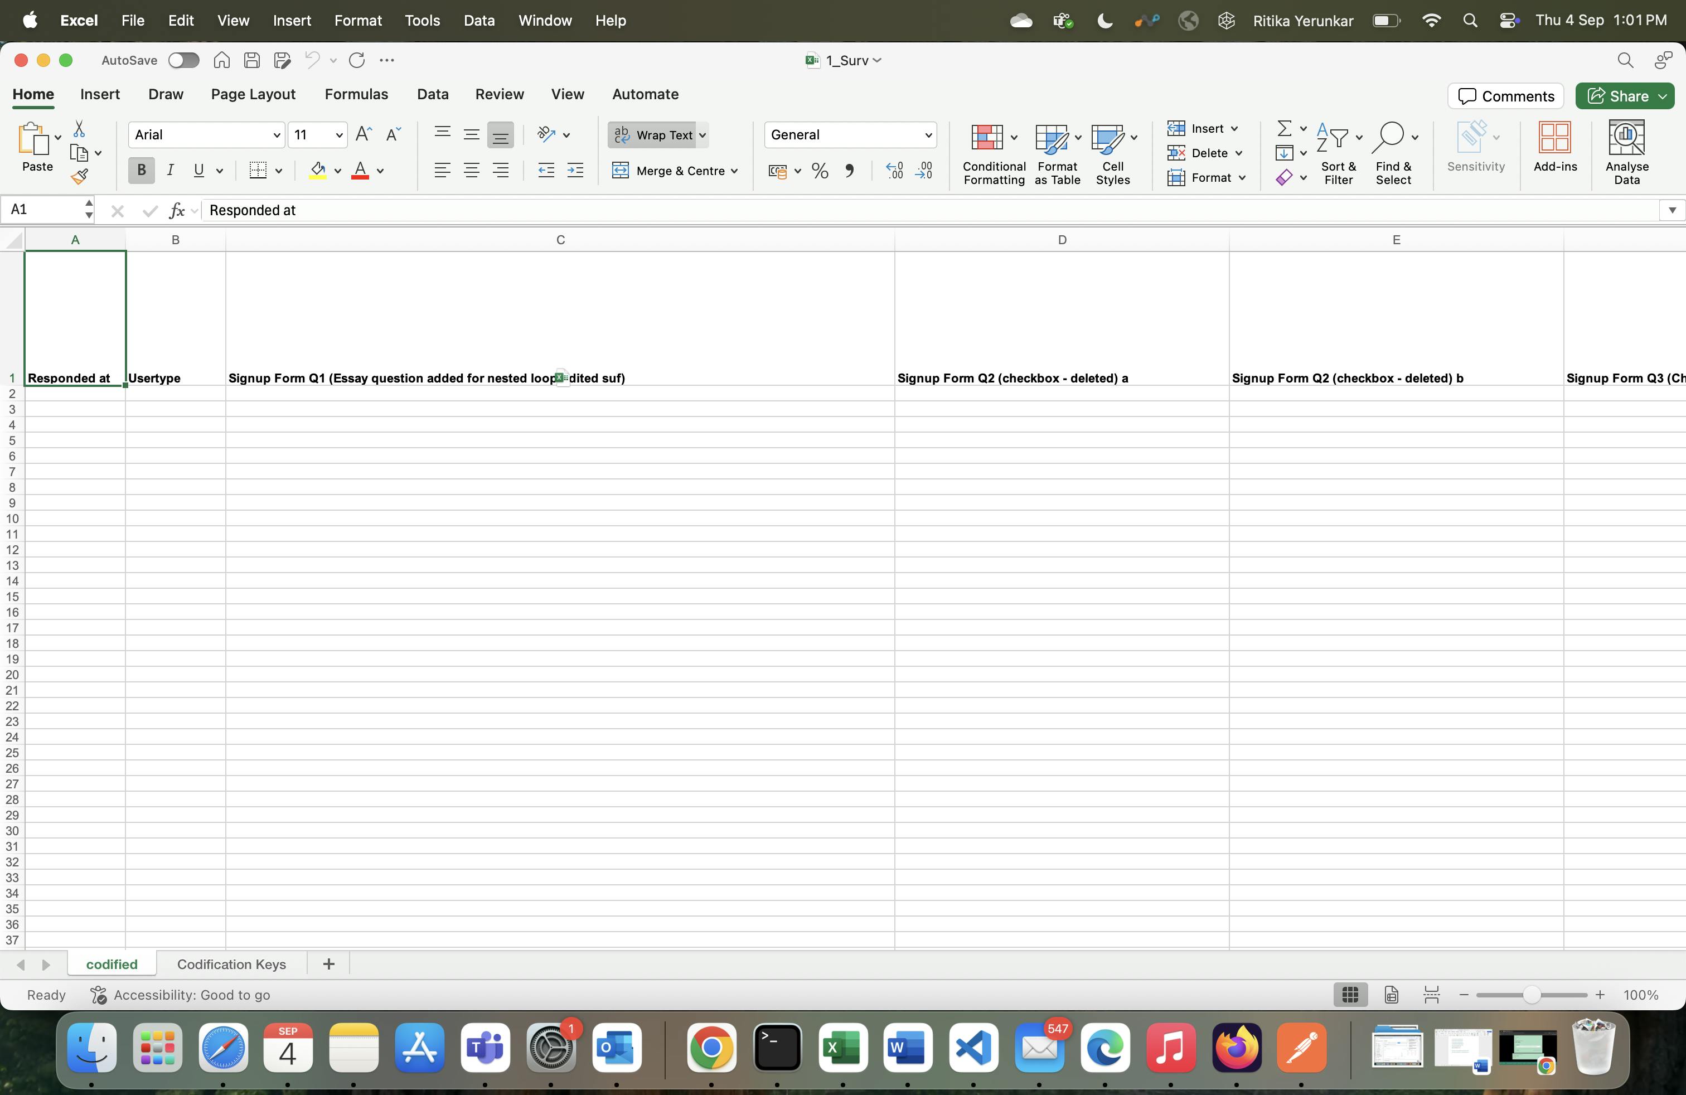Click the Find & Select icon
This screenshot has height=1095, width=1686.
(1393, 151)
